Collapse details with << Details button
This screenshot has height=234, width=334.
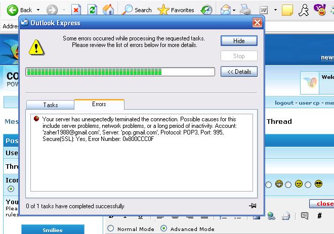click(x=239, y=71)
